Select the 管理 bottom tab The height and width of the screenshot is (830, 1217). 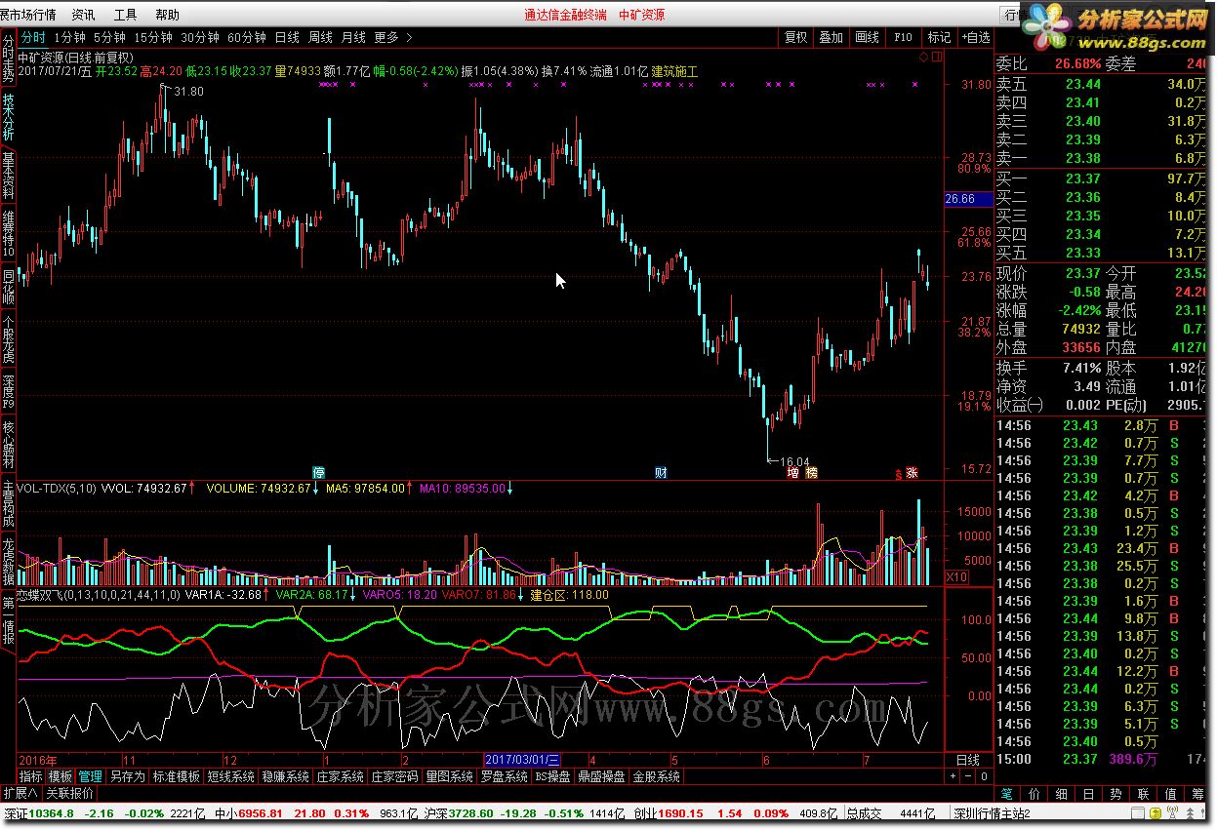click(x=90, y=776)
